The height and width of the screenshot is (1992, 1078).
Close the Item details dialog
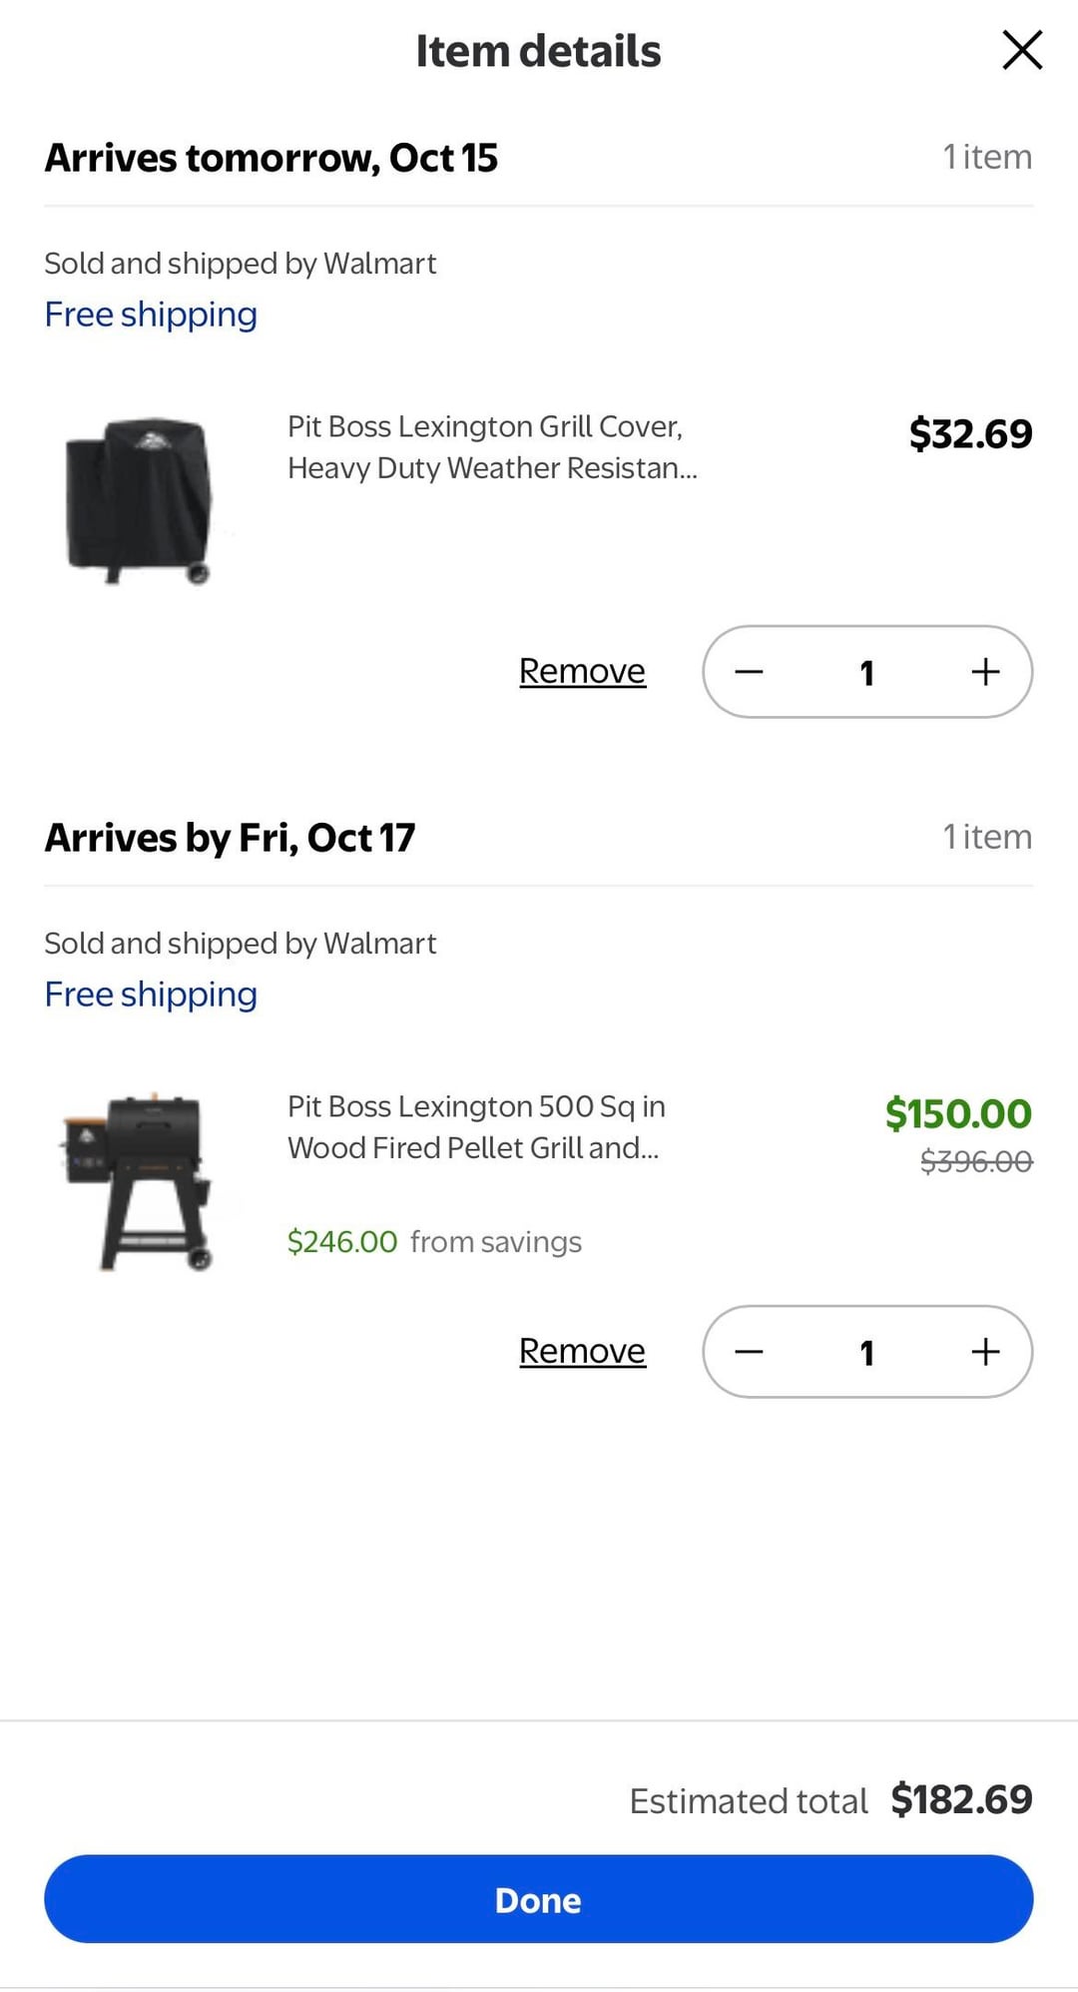[x=1022, y=50]
